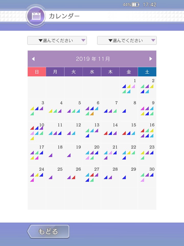Screen dimensions: 184x246
Task: Select November 27 in the calendar
Action: (92, 176)
